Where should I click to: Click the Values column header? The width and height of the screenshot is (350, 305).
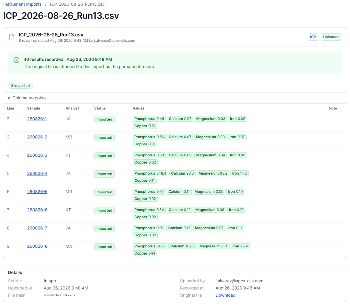139,108
